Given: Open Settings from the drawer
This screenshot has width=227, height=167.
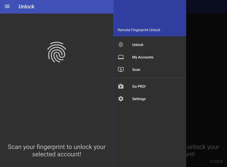Looking at the screenshot, I should point(150,99).
